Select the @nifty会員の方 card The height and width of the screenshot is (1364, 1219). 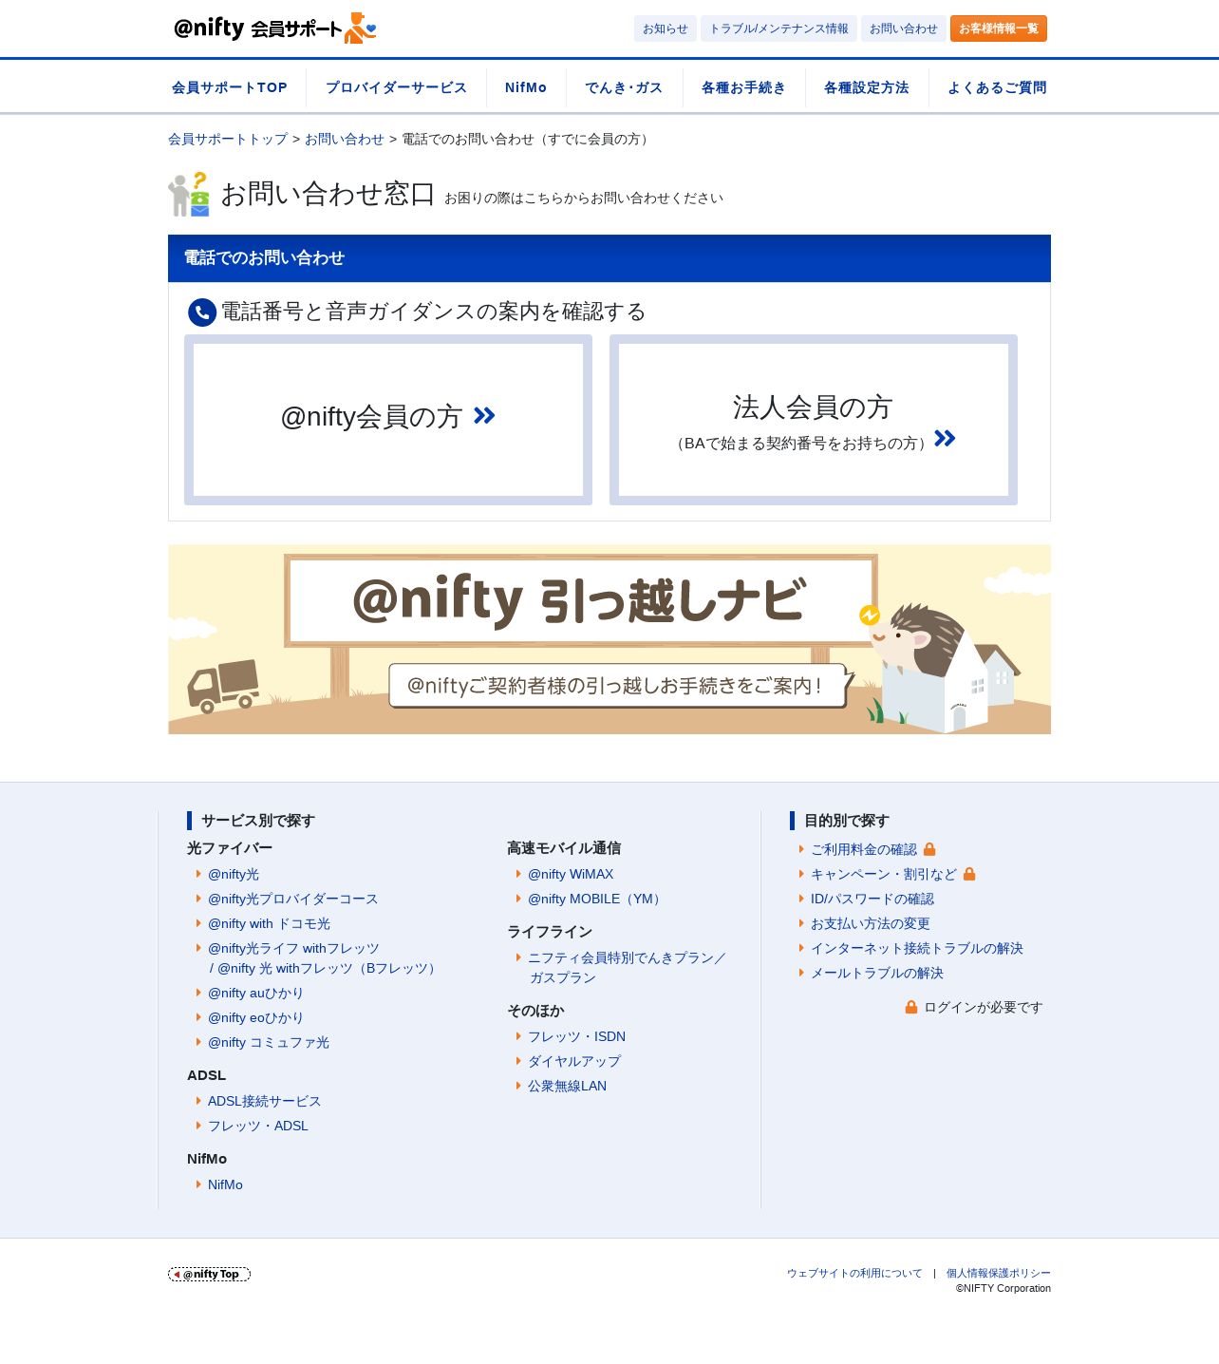click(388, 420)
